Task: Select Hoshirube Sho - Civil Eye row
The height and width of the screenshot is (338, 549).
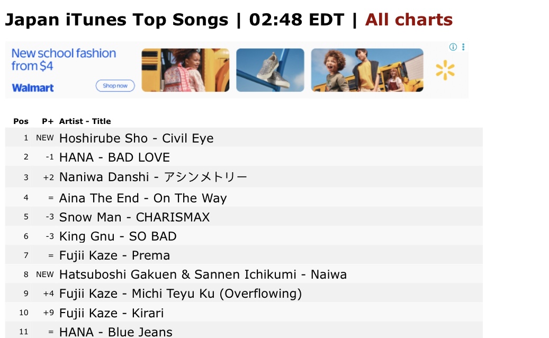Action: (x=244, y=137)
